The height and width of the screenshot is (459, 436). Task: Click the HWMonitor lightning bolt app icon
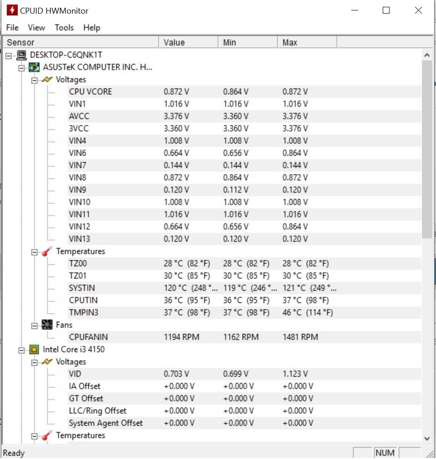pyautogui.click(x=12, y=10)
